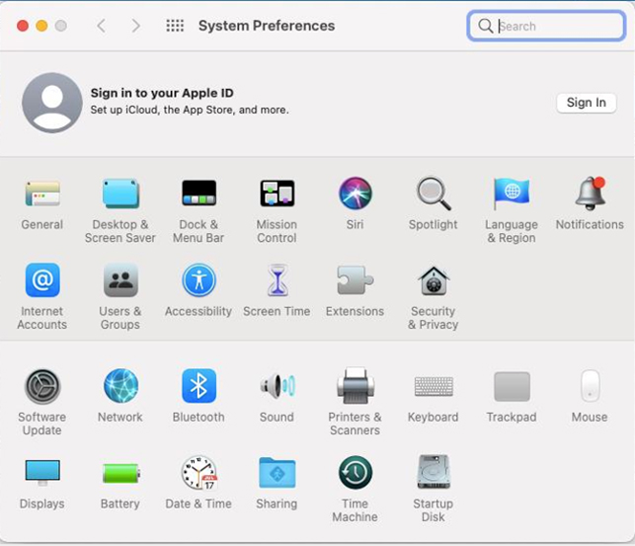Open Siri preferences
Viewport: 635px width, 546px height.
[x=355, y=194]
